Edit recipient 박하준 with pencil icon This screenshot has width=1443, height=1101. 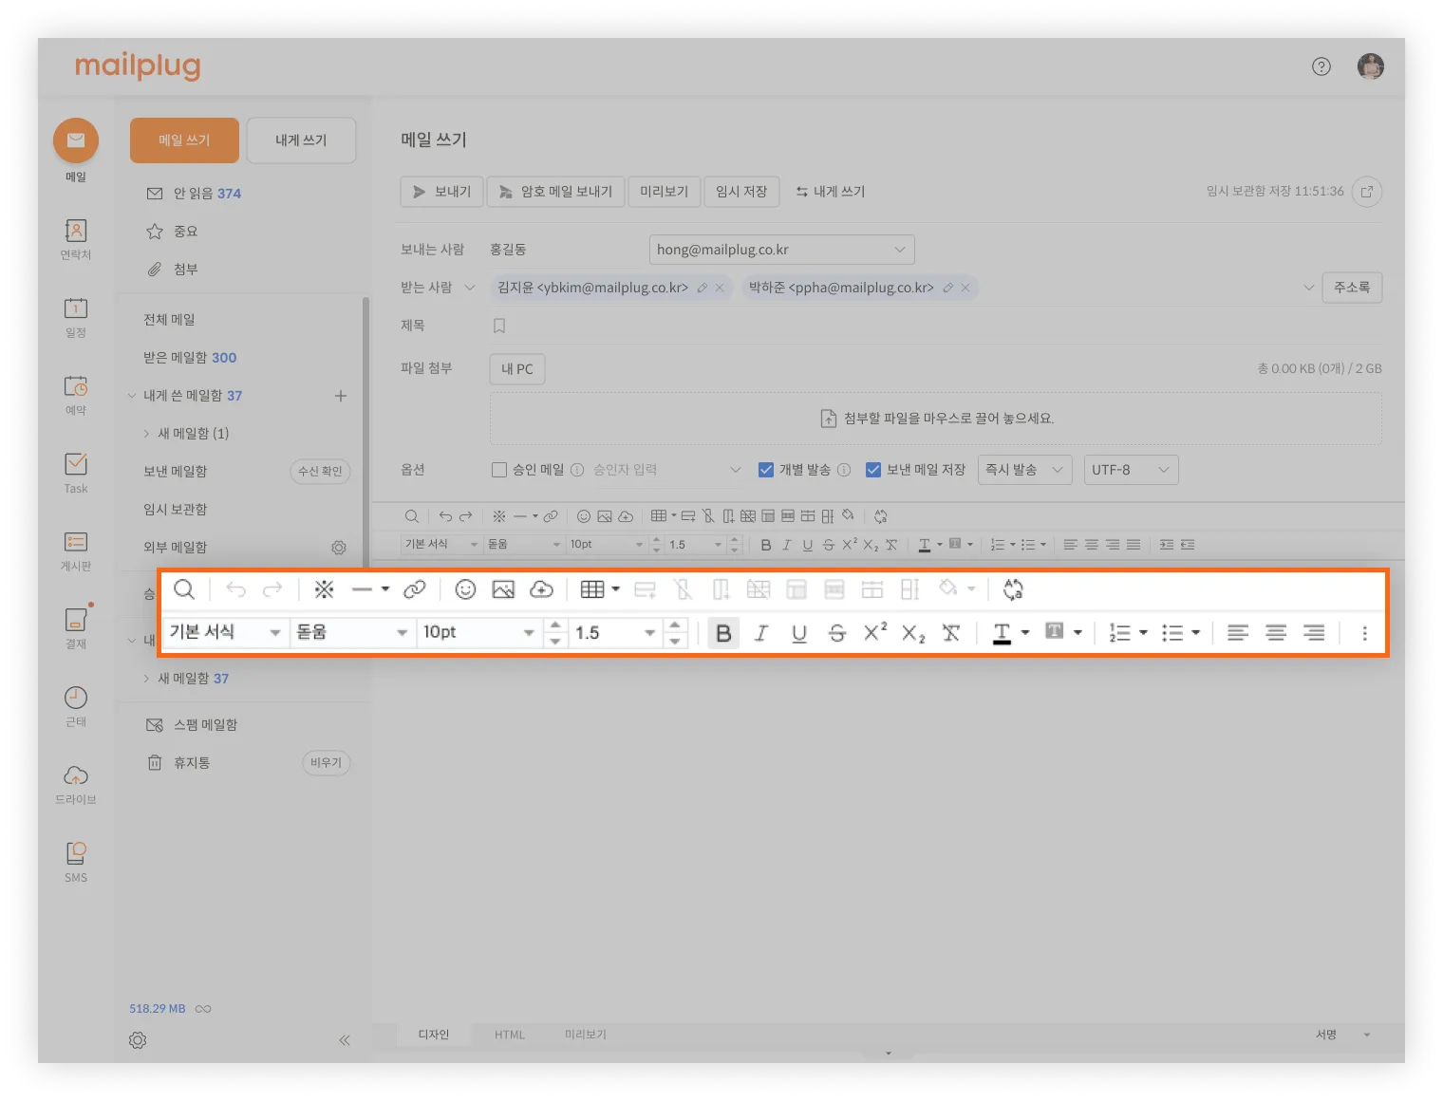click(947, 288)
